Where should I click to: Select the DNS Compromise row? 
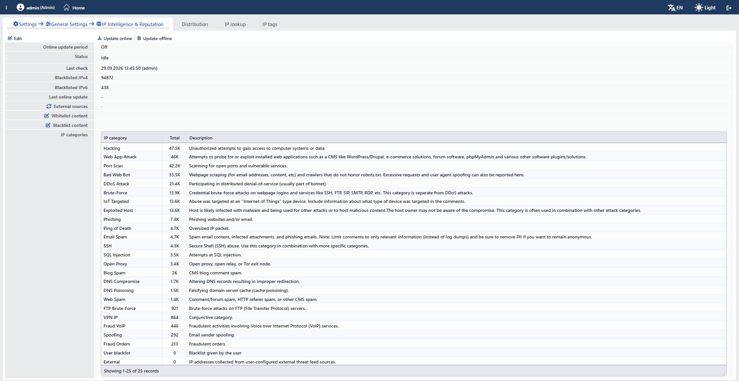[414, 282]
